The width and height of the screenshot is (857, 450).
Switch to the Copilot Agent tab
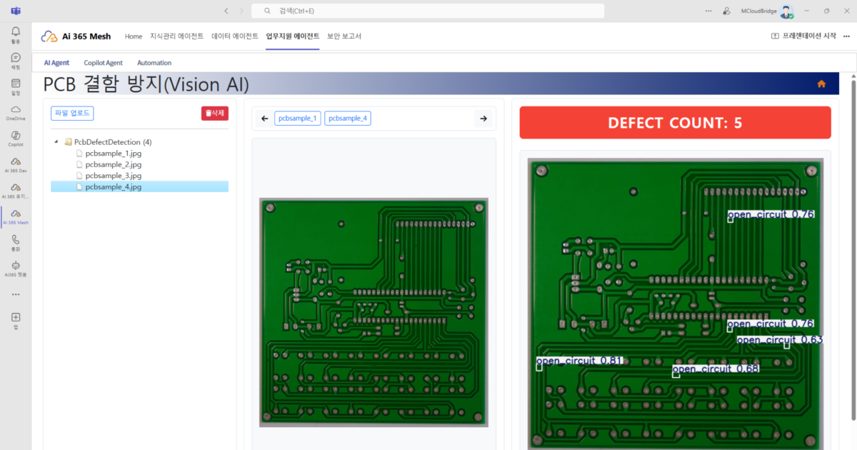pos(103,63)
